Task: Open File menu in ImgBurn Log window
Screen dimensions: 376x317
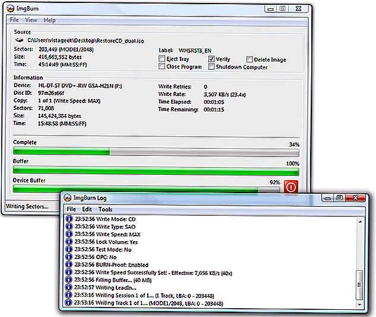Action: (x=71, y=209)
